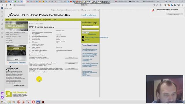Open the downloads arrow icon
Screen dimensions: 185x104
[182, 5]
